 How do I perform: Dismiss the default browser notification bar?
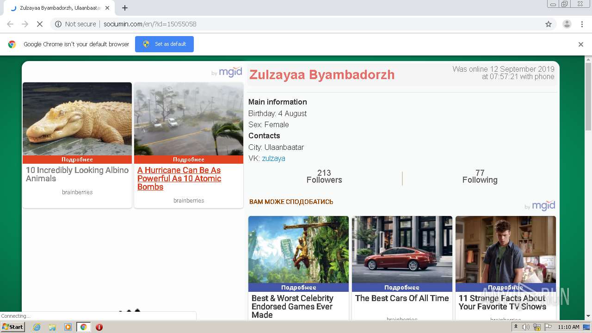pos(581,44)
